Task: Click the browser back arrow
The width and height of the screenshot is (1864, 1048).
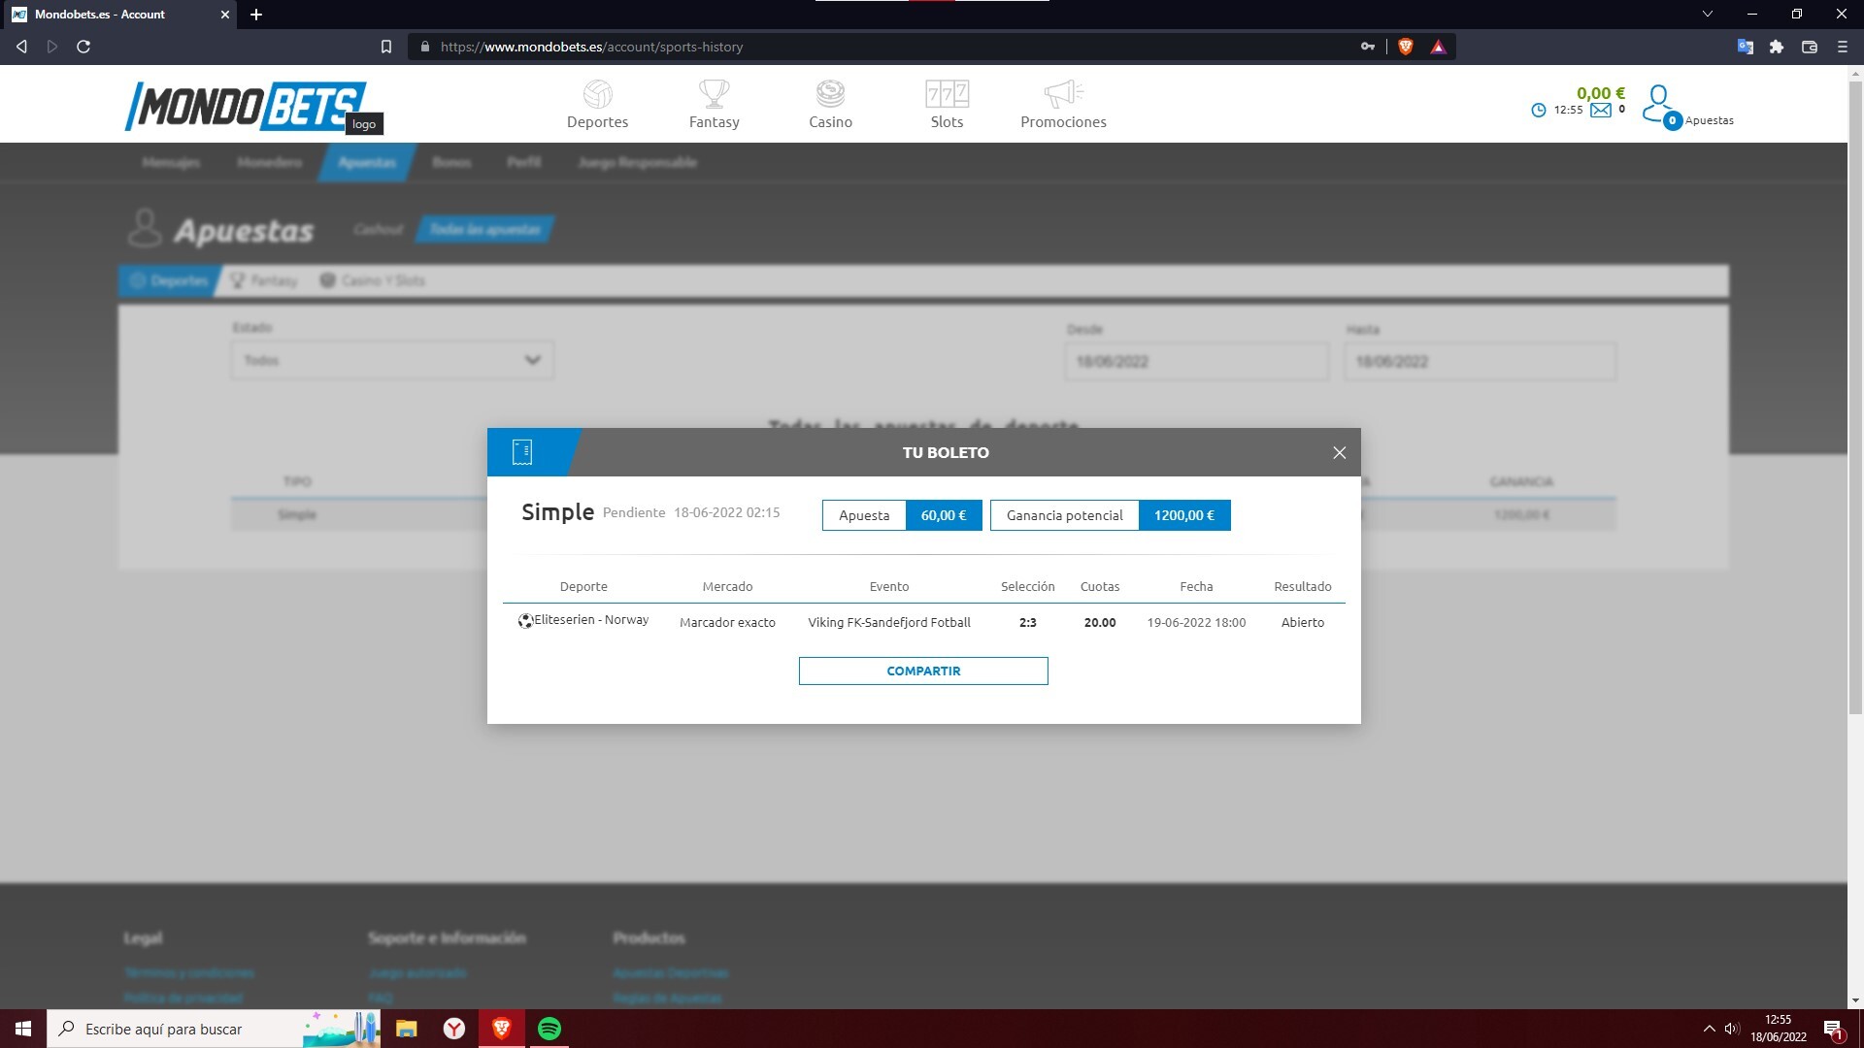Action: pos(21,47)
